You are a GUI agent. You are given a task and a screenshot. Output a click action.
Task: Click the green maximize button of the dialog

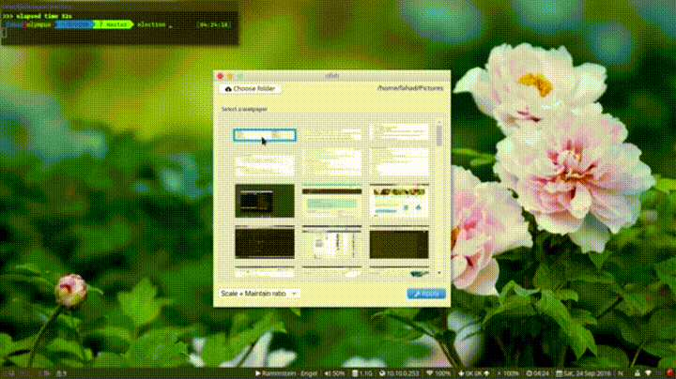tap(240, 76)
